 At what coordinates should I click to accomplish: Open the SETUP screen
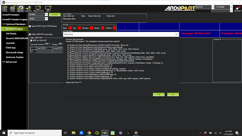pos(20,9)
